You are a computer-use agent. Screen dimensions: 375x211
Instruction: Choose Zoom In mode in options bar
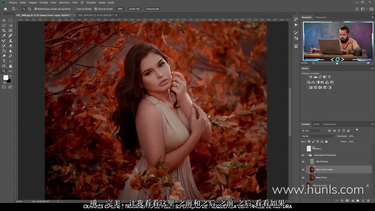point(24,9)
